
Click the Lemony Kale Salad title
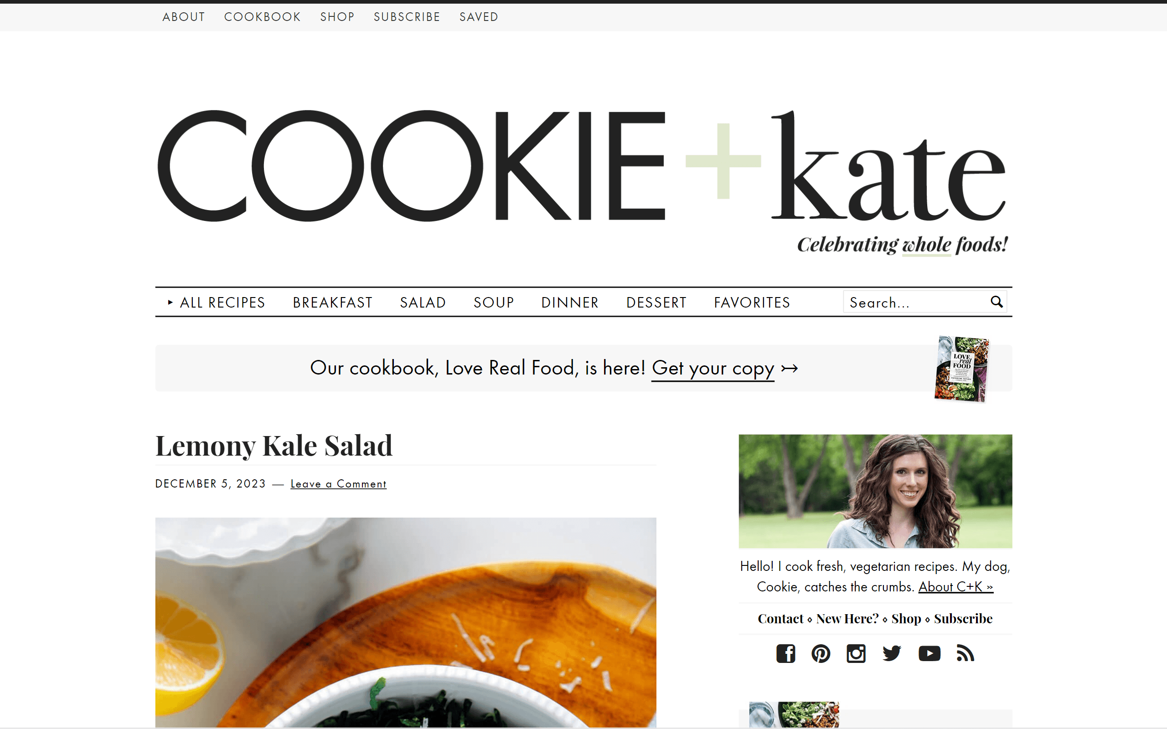tap(274, 446)
